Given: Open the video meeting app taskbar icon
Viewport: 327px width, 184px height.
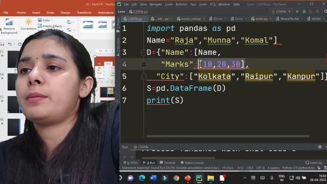Looking at the screenshot, I should pos(131,178).
